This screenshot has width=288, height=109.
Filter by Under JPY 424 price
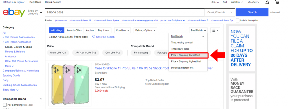(x=58, y=53)
